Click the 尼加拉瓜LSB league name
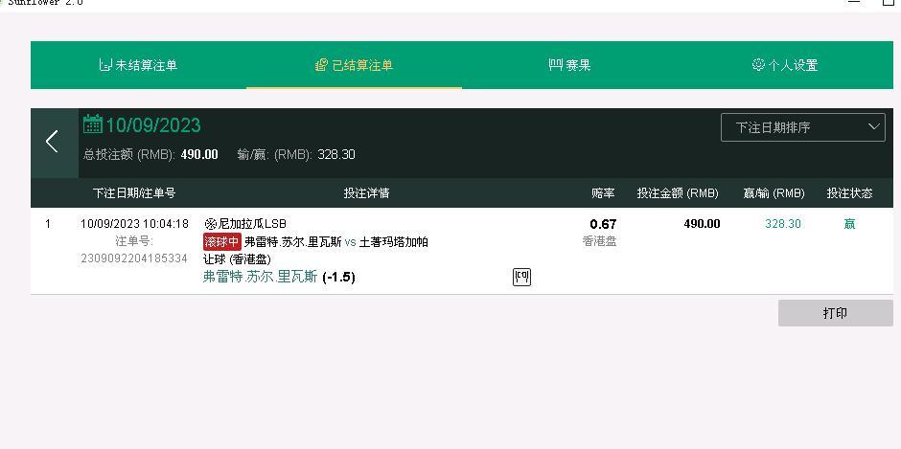The width and height of the screenshot is (901, 449). 252,224
